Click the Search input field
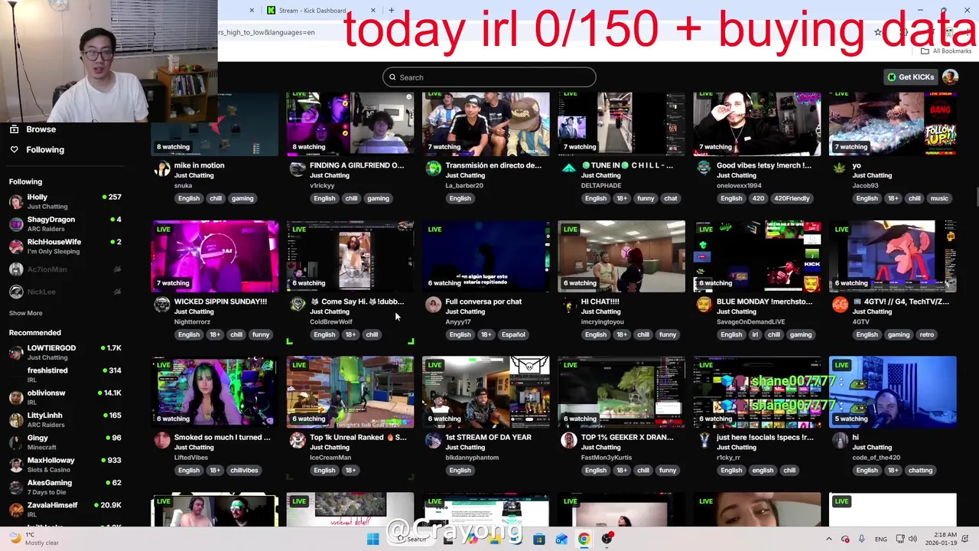Screen dimensions: 979x551 click(489, 77)
